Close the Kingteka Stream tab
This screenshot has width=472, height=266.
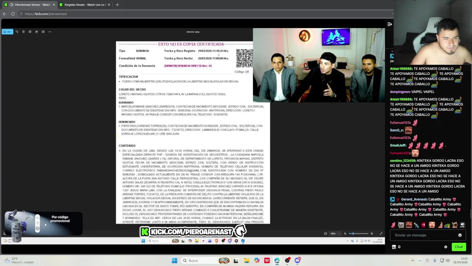[x=109, y=5]
